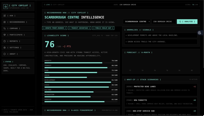The height and width of the screenshot is (116, 204).
Task: Click the What-If Stack Scenarios title
Action: tap(143, 80)
